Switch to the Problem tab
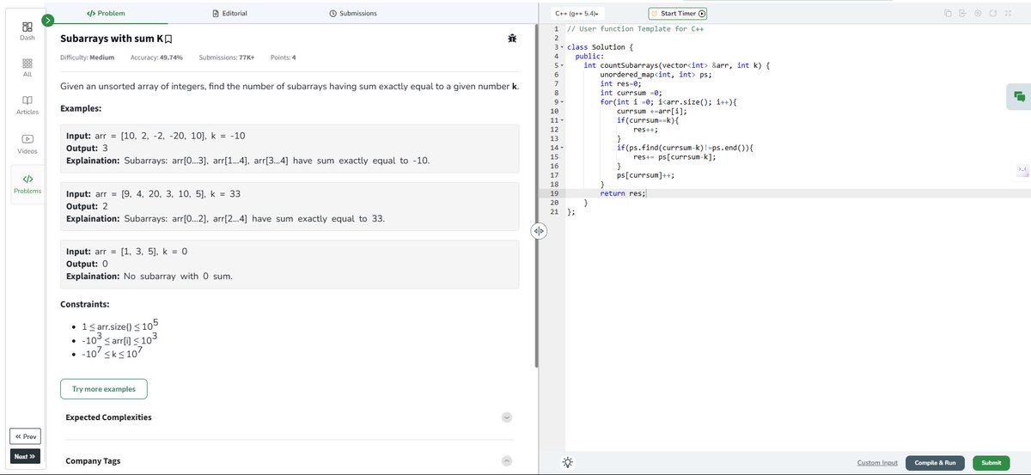The image size is (1031, 475). pos(106,14)
